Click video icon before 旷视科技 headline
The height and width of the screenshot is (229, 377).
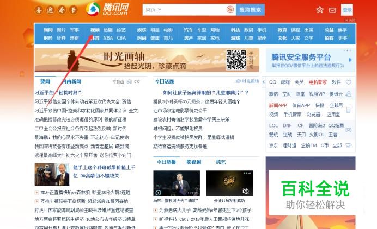click(155, 219)
